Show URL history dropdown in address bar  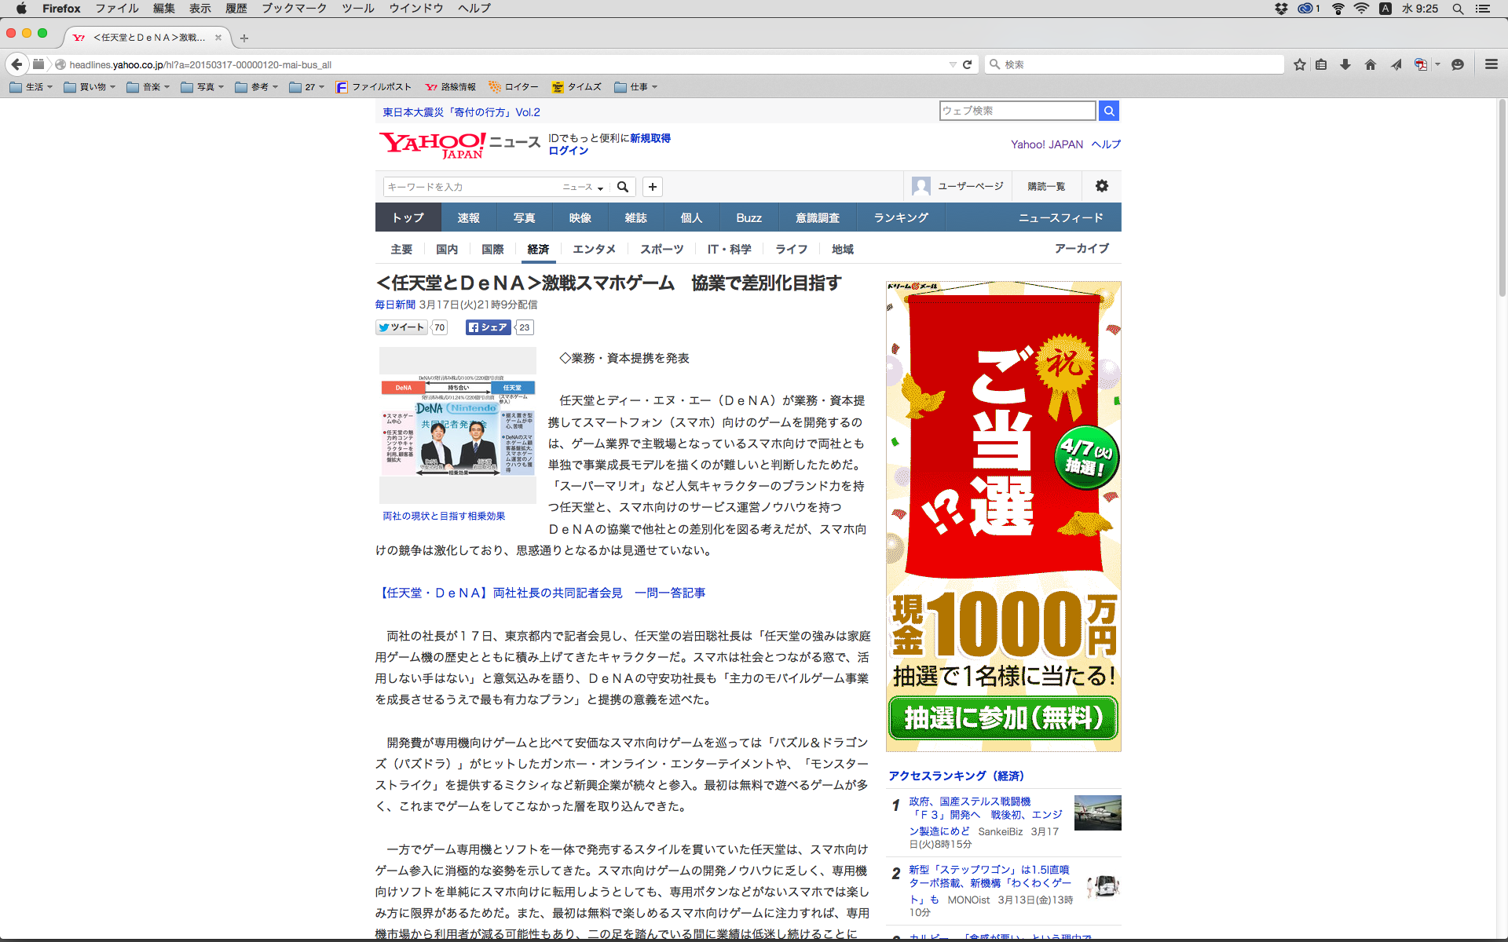click(953, 64)
